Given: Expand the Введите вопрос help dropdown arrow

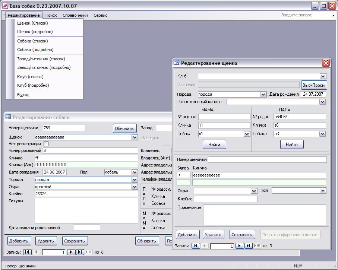Looking at the screenshot, I should pos(333,15).
